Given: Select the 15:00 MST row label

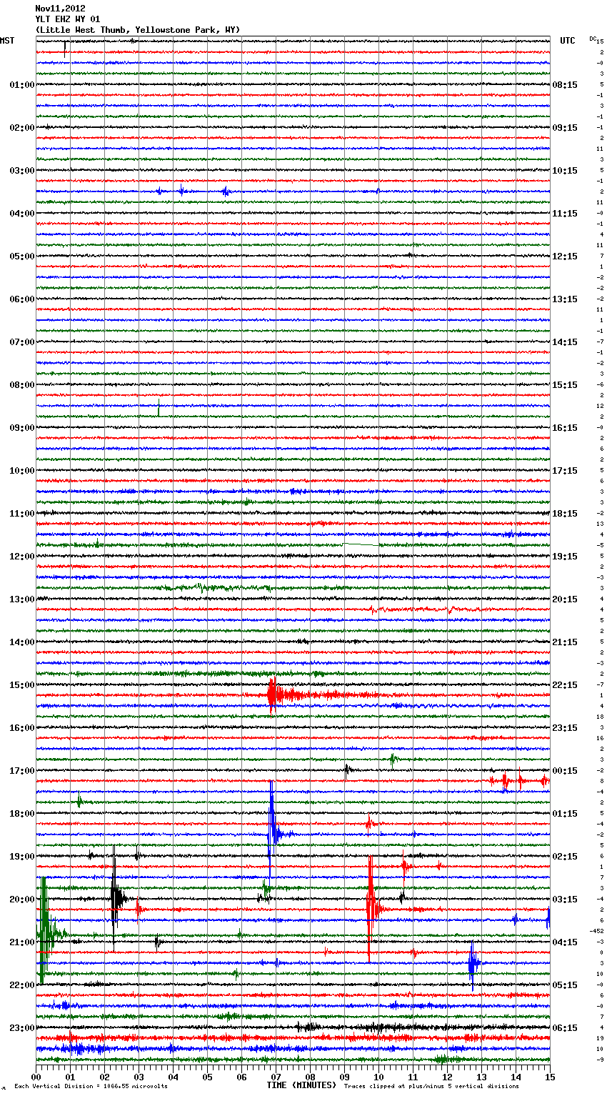Looking at the screenshot, I should click(21, 685).
